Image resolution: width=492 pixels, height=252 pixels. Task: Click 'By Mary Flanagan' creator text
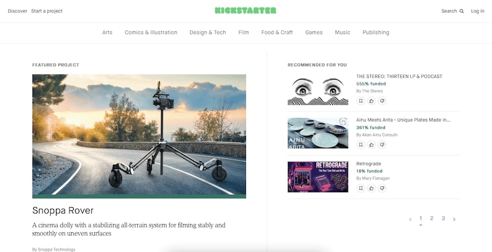click(x=373, y=178)
